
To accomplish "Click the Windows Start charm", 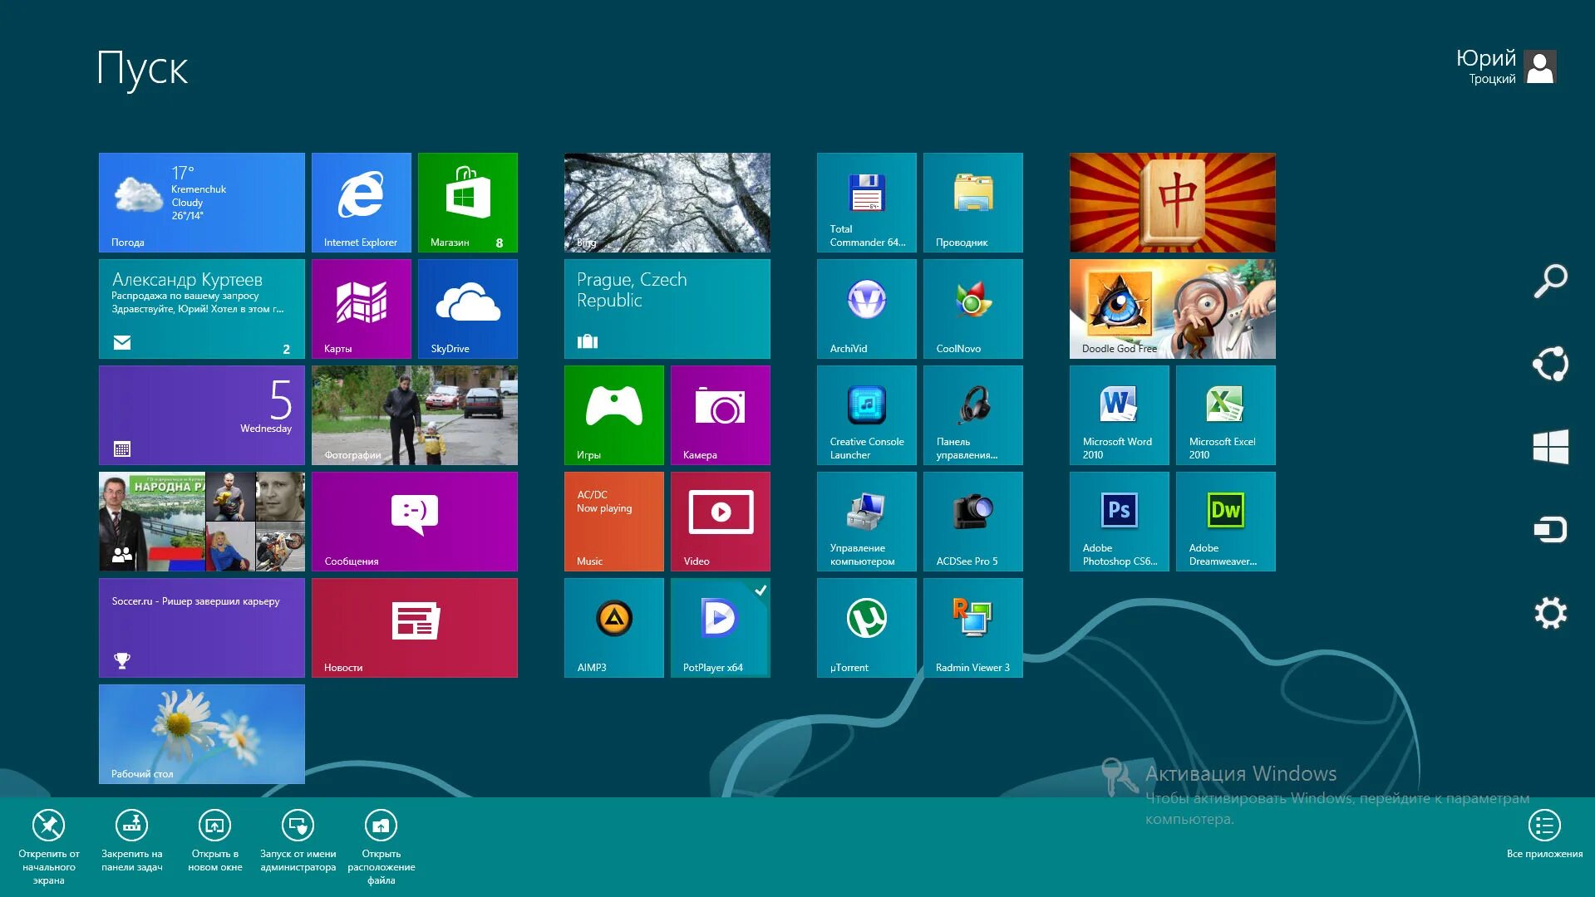I will coord(1550,447).
